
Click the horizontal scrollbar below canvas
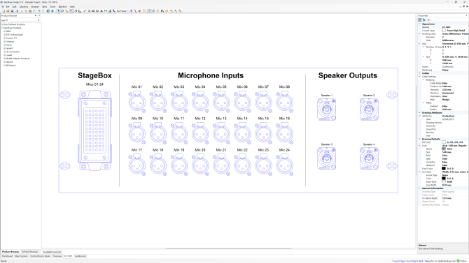tap(228, 248)
